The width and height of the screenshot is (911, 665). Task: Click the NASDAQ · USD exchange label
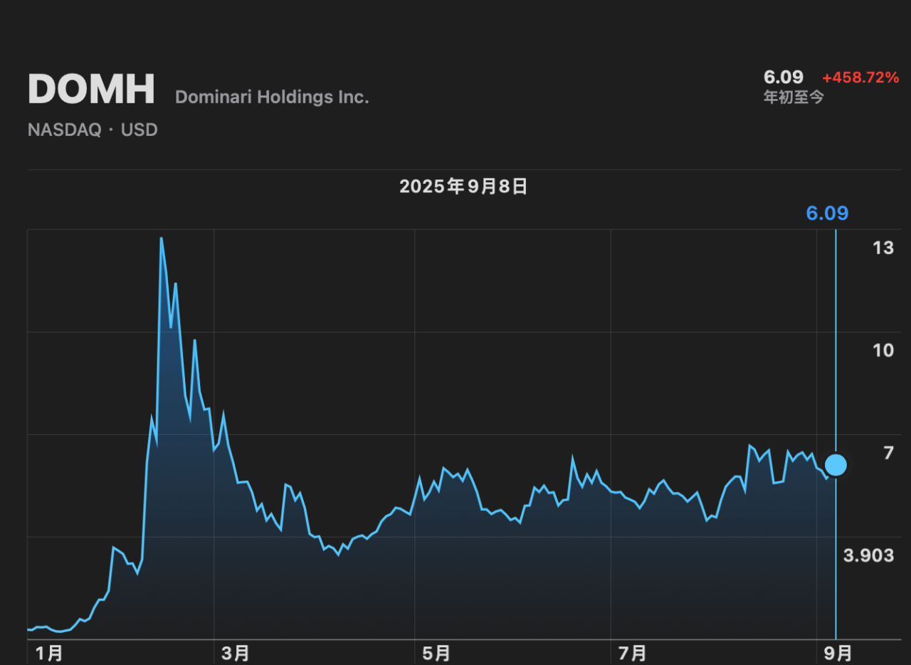pos(93,130)
